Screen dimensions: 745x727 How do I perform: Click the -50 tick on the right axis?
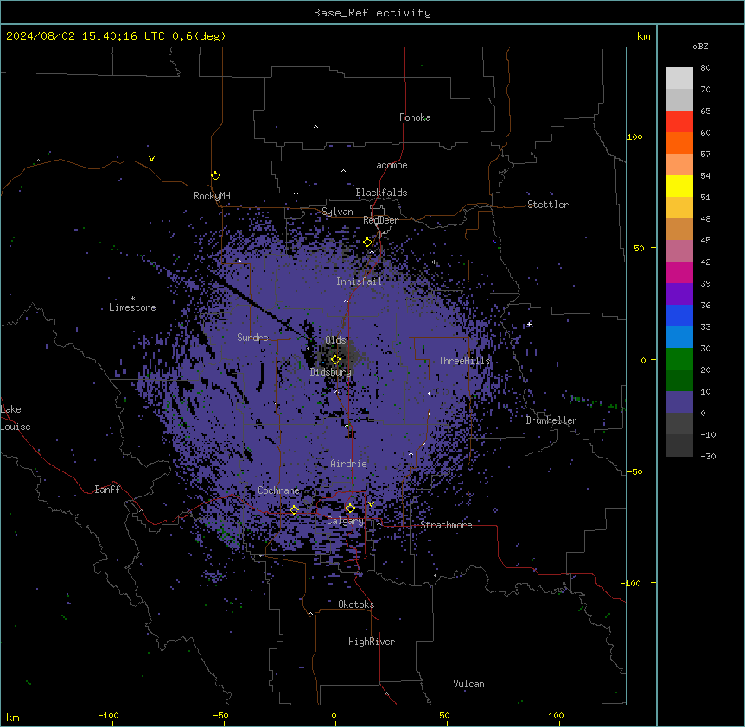(634, 471)
